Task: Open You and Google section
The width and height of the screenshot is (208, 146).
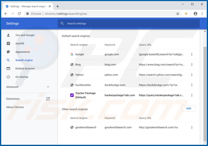Action: [x=25, y=35]
